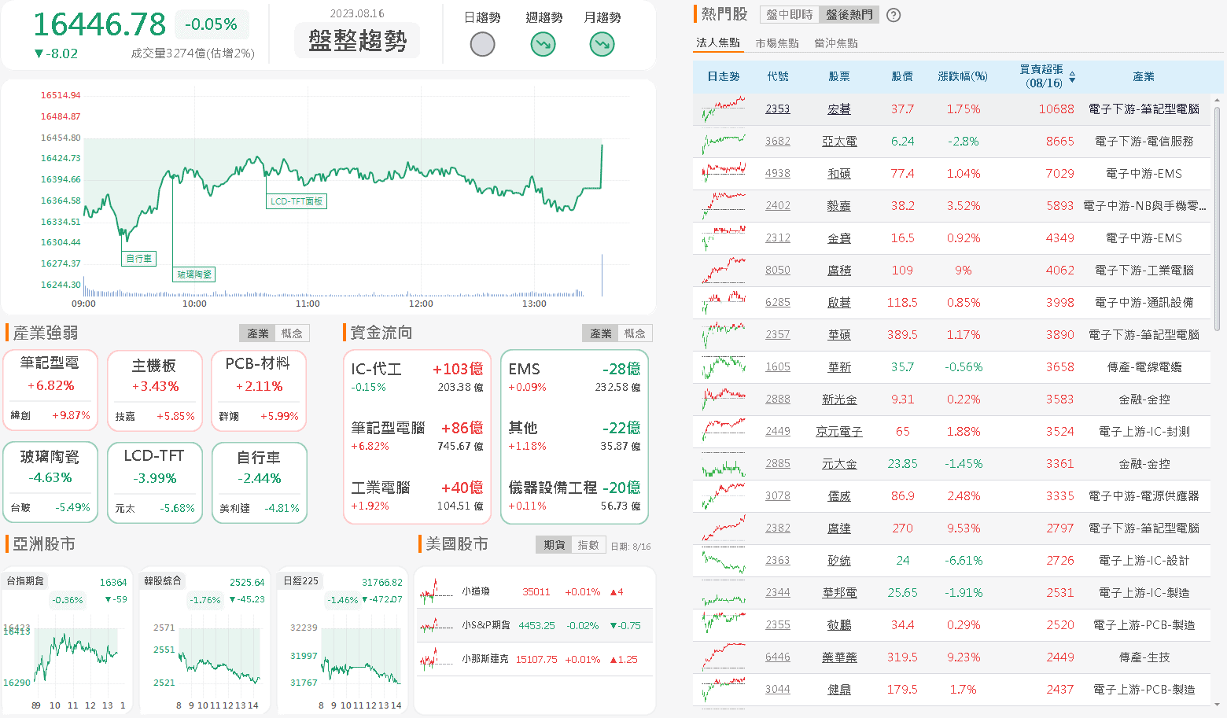Click IC-代工 fund flow entry

pyautogui.click(x=417, y=377)
